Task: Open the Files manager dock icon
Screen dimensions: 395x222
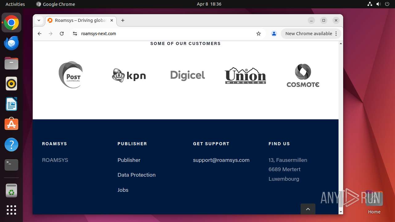Action: (x=11, y=64)
